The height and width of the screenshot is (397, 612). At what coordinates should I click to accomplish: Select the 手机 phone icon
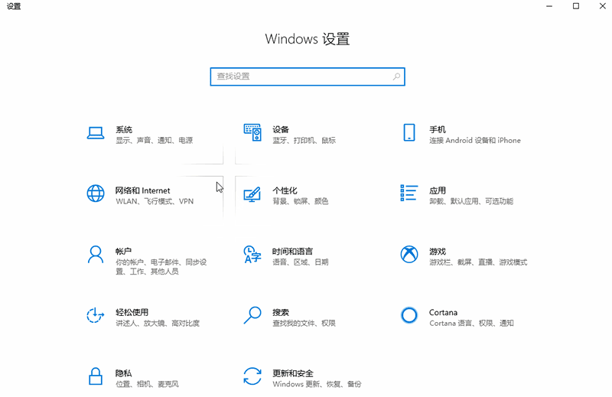(x=409, y=132)
